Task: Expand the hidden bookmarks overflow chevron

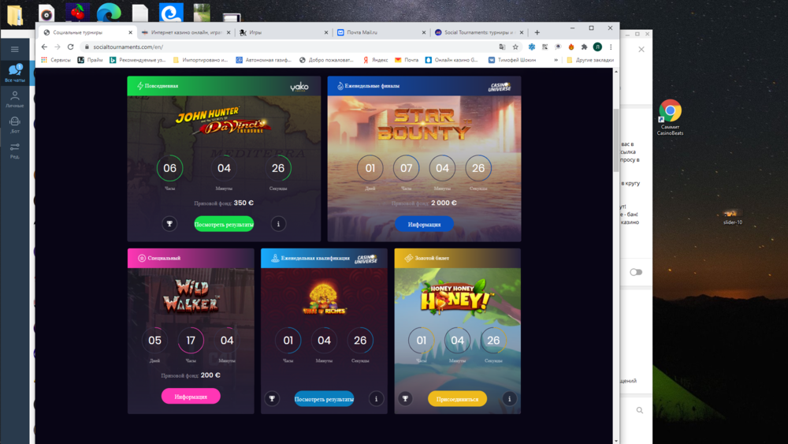Action: [556, 60]
